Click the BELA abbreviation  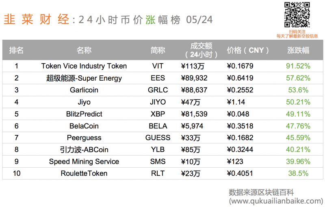[x=158, y=126]
